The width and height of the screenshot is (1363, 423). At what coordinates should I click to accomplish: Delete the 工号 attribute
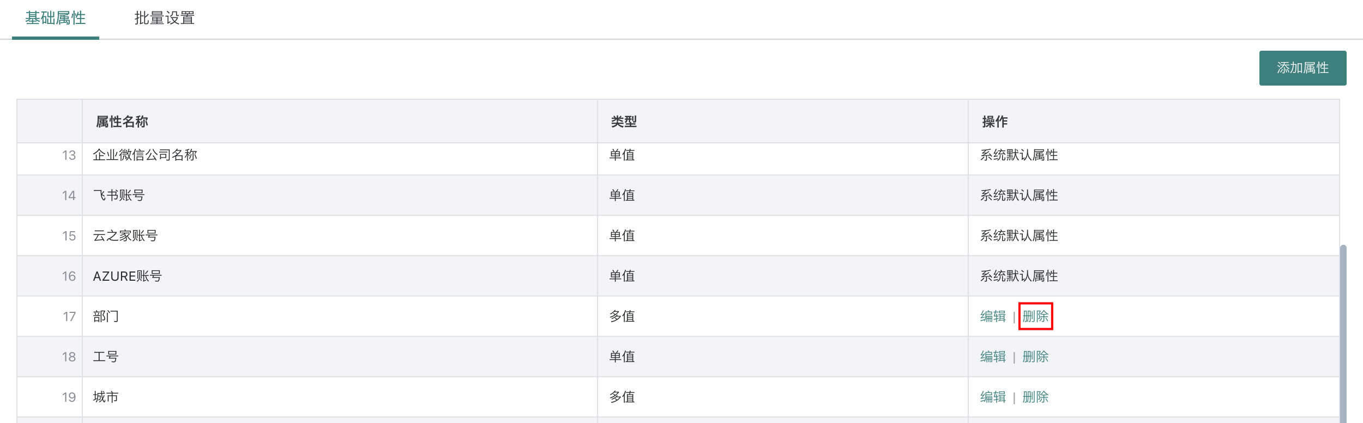(x=1035, y=357)
